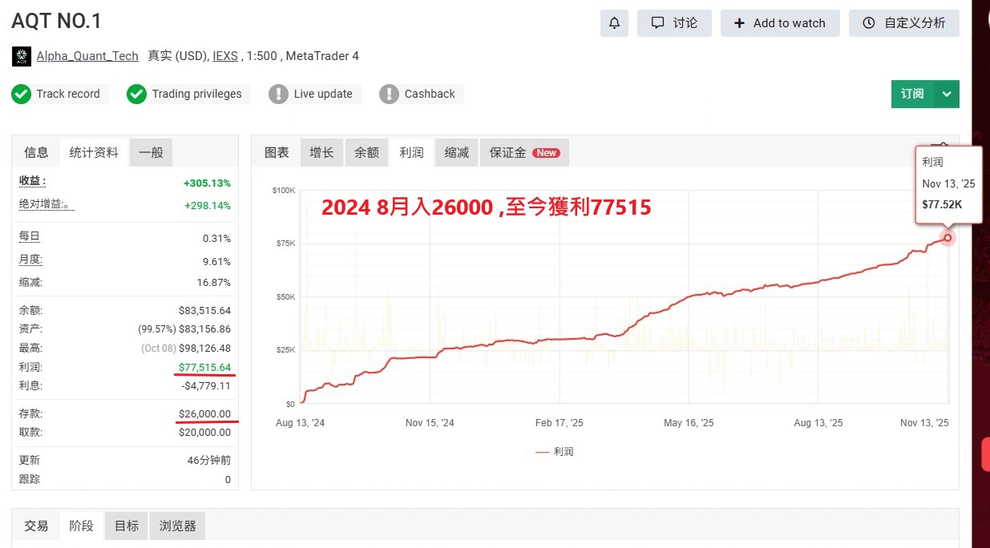The image size is (990, 548).
Task: Click the speech-bubble icon on 讨论
Action: [x=657, y=23]
